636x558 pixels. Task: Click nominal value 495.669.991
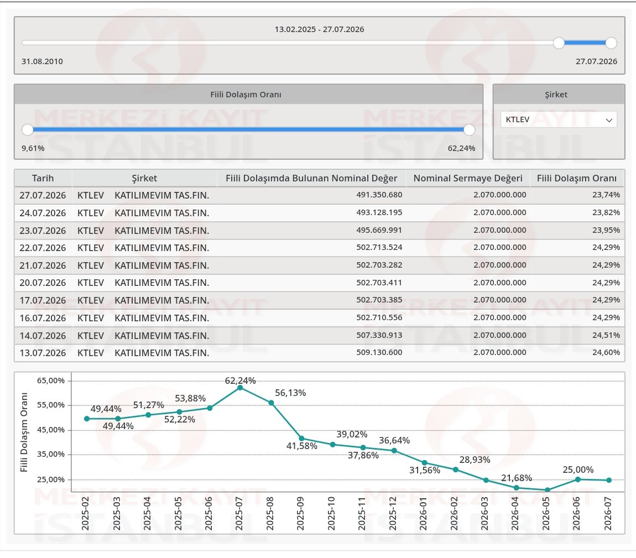pos(379,230)
